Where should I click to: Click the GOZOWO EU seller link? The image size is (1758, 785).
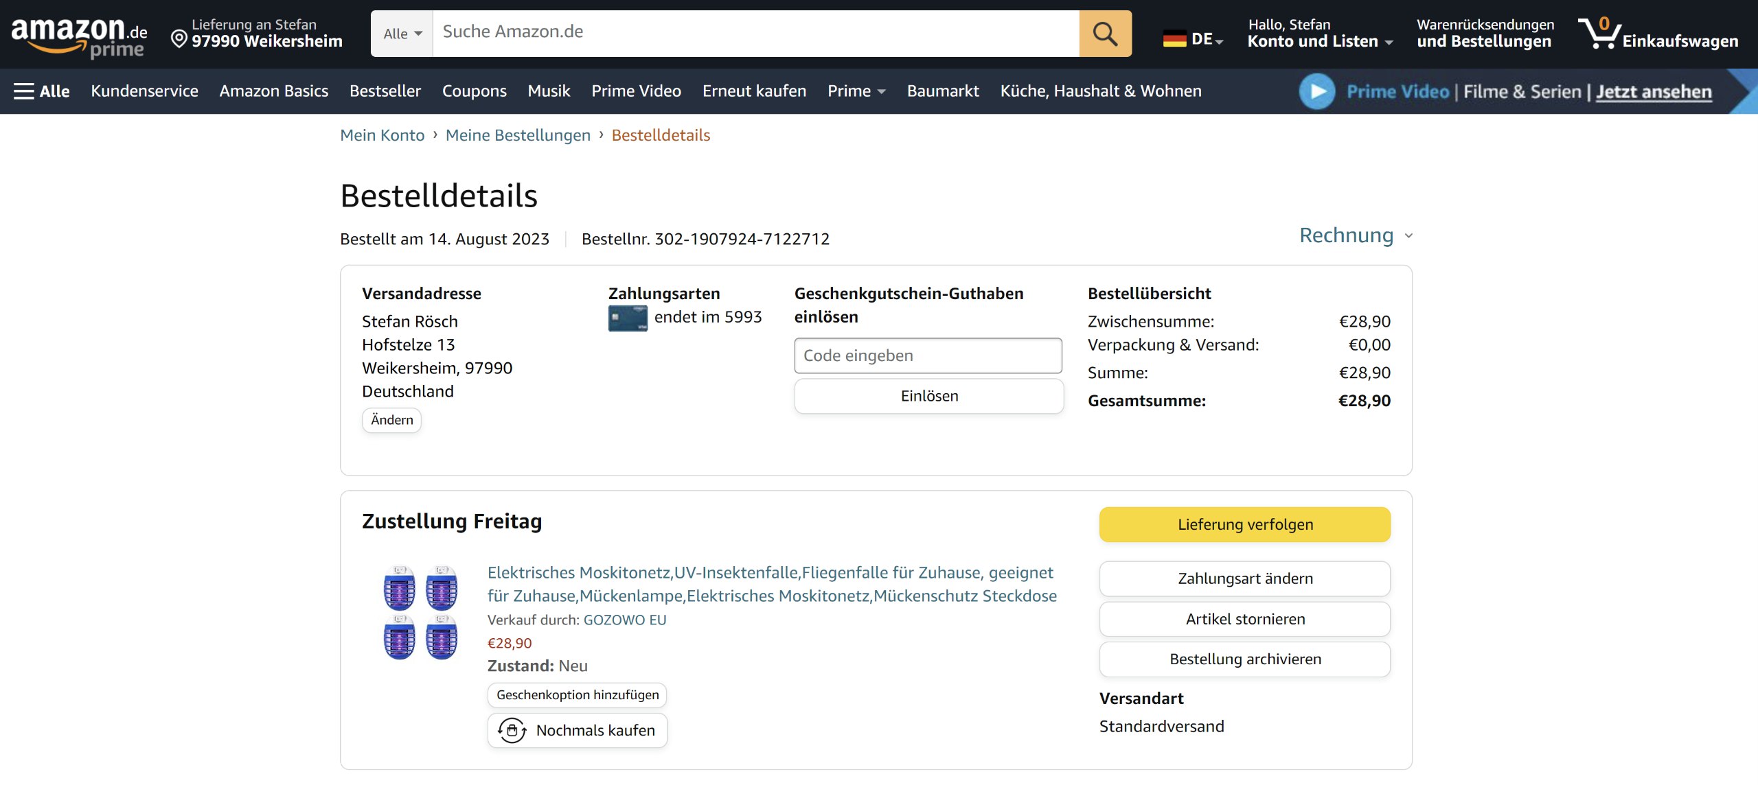[x=624, y=620]
